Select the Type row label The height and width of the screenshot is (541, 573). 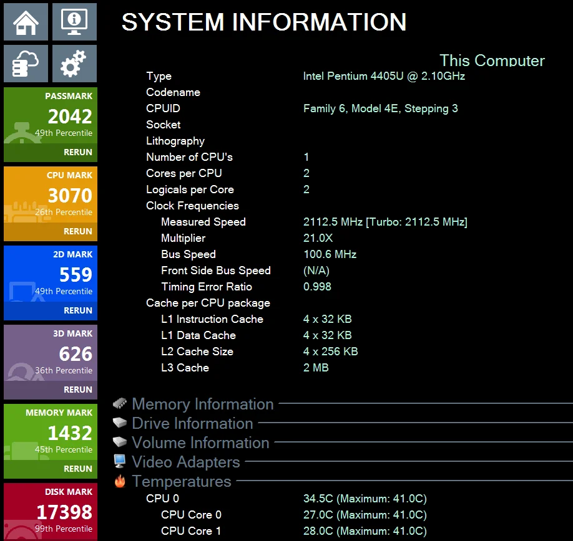click(x=159, y=76)
